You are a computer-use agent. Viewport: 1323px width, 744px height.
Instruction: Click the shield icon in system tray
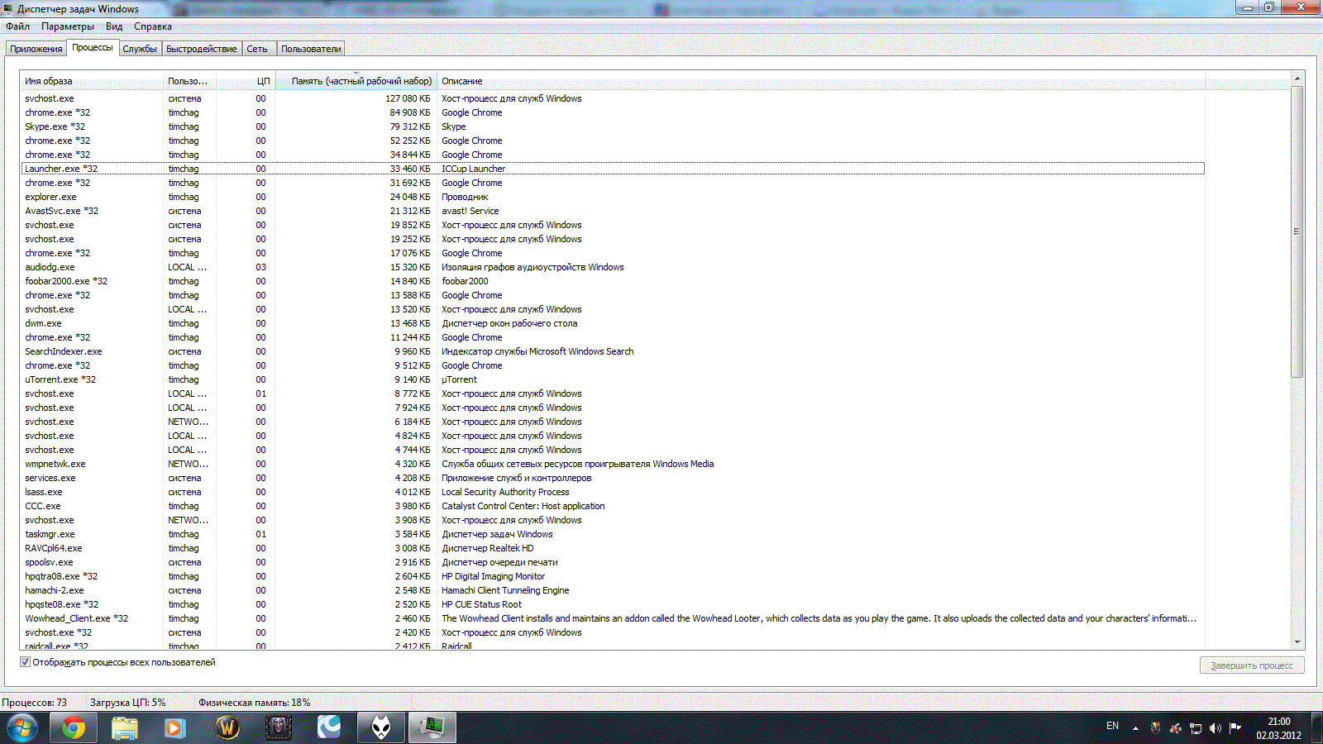click(x=1156, y=728)
